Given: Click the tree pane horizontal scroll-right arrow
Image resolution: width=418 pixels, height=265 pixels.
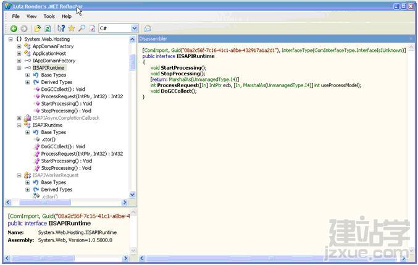Looking at the screenshot, I should click(125, 203).
